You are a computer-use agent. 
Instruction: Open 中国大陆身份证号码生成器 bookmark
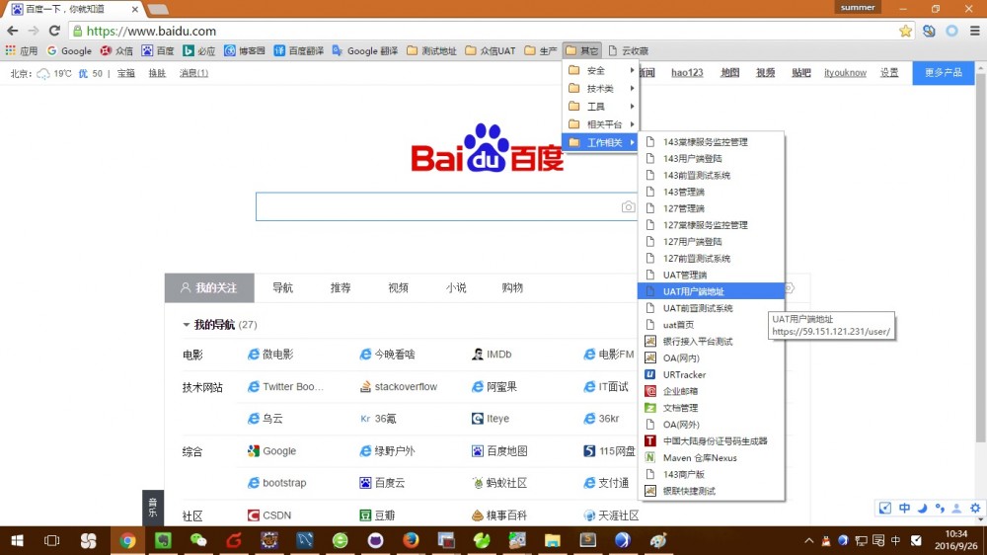(712, 441)
